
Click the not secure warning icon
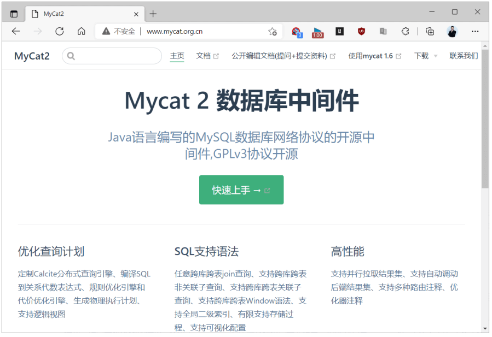pos(106,31)
